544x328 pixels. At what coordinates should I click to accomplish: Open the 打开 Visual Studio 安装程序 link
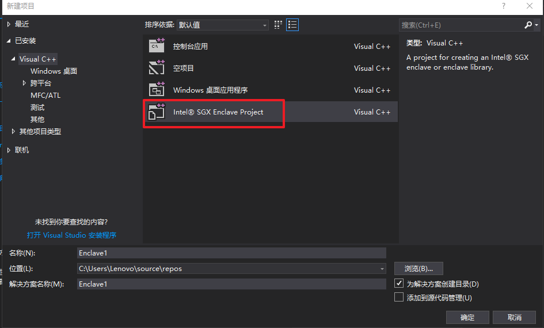[71, 235]
